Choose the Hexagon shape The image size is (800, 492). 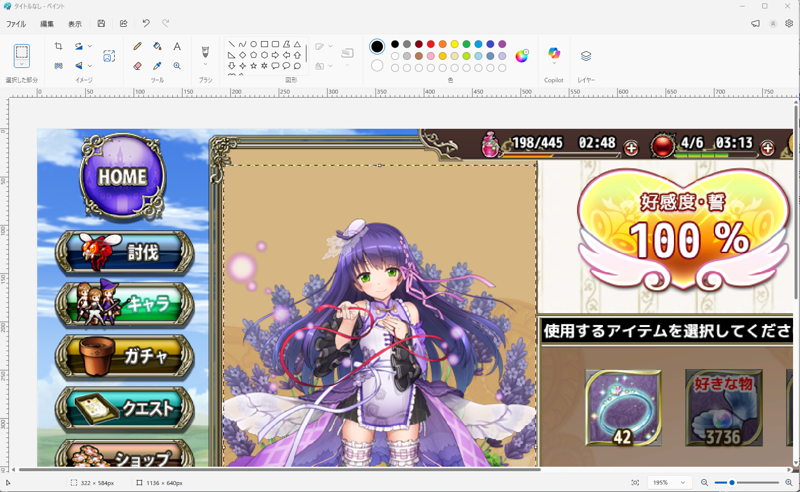pos(265,55)
